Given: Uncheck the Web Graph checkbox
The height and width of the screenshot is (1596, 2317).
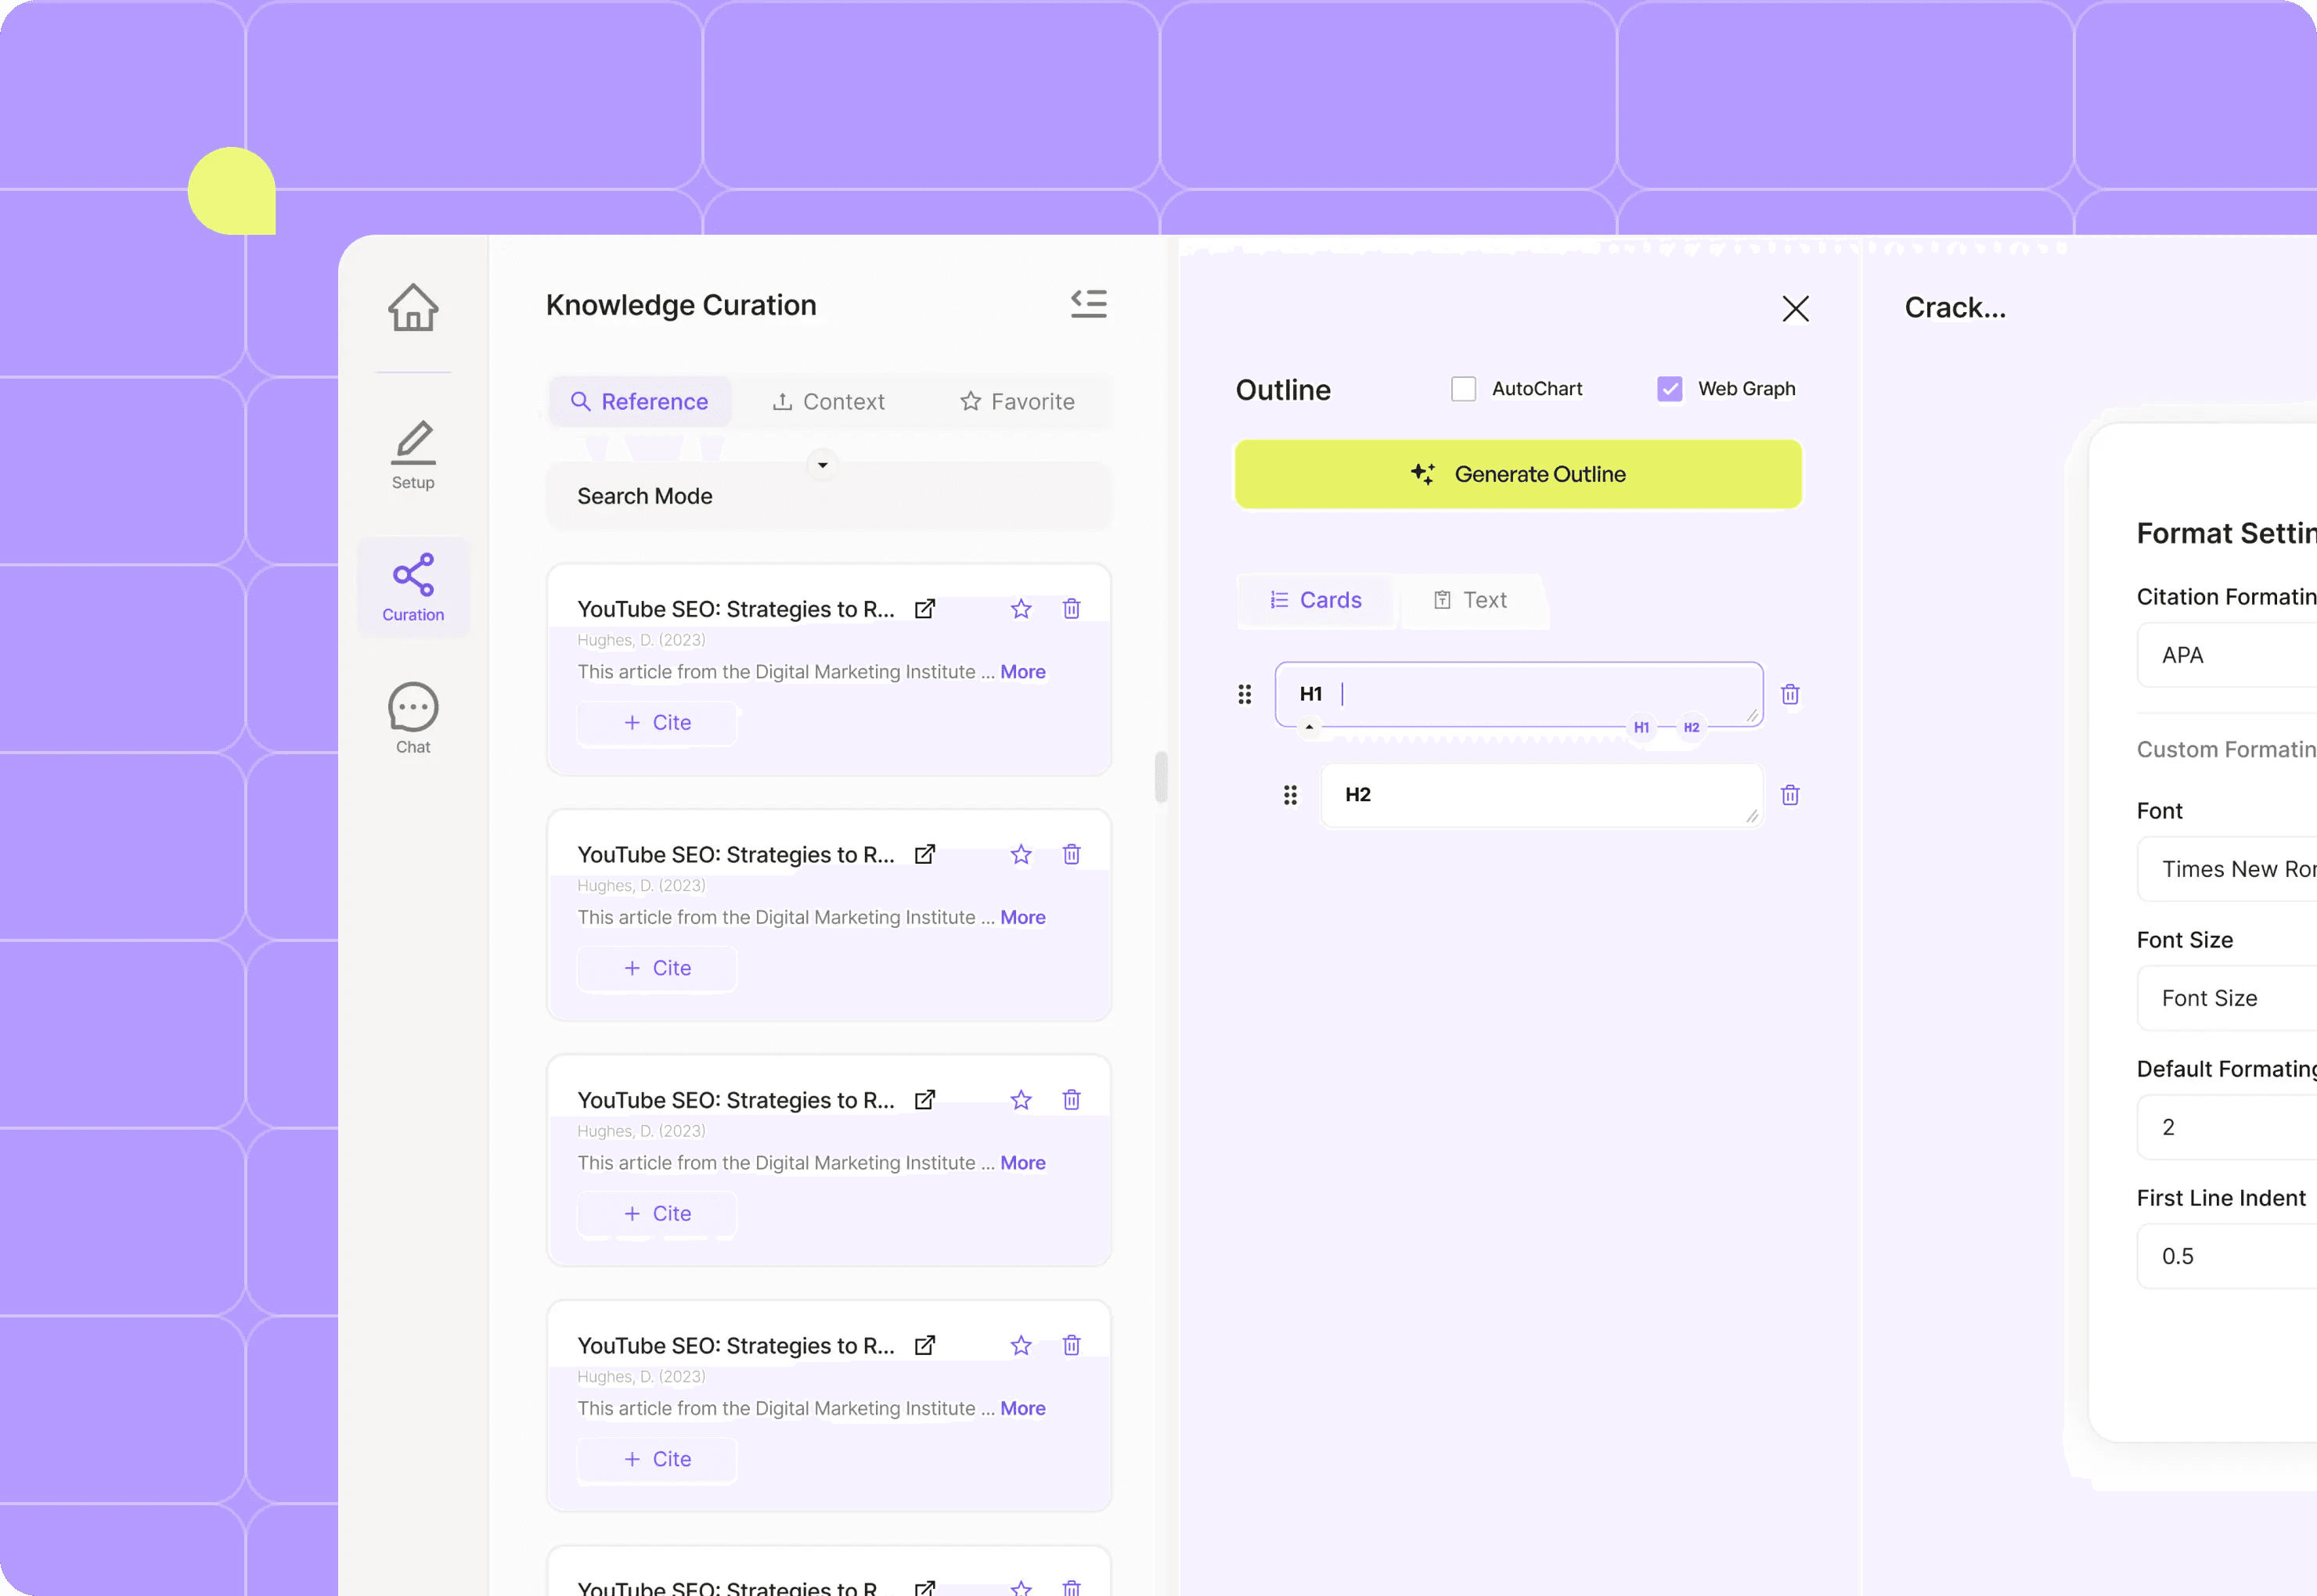Looking at the screenshot, I should (1670, 389).
